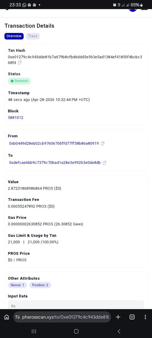Copy the To address
Viewport: 152px width, 338px height.
104,163
